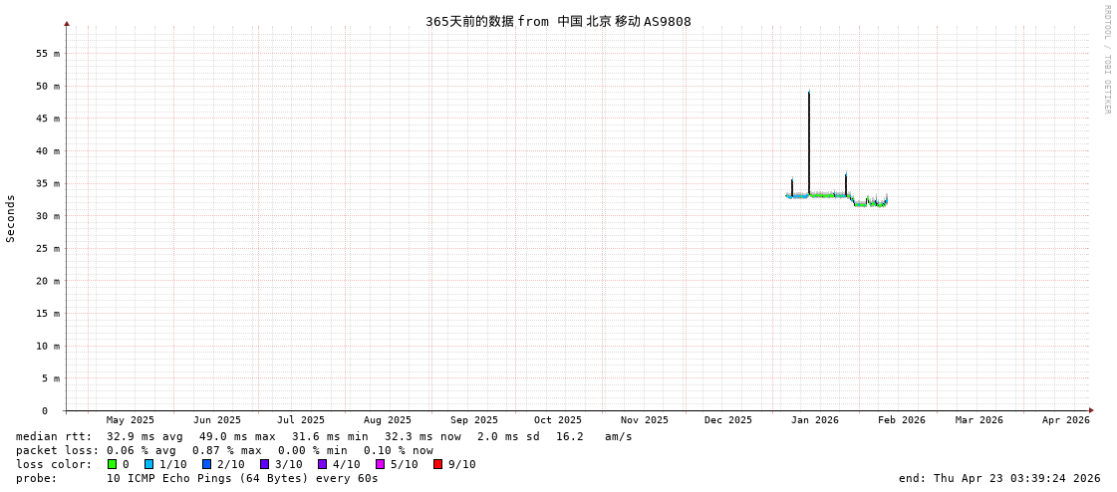The image size is (1117, 492).
Task: Click the RRDTOOL / TOBI OETIKER watermark
Action: coord(1106,60)
